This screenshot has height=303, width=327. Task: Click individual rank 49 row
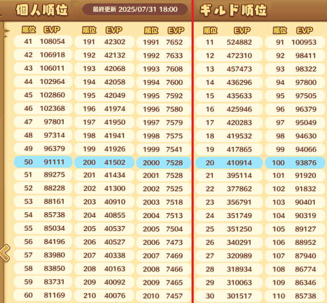click(x=43, y=148)
